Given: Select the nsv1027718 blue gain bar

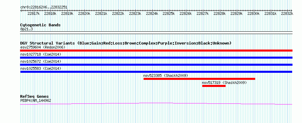Looking at the screenshot, I should (156, 58).
